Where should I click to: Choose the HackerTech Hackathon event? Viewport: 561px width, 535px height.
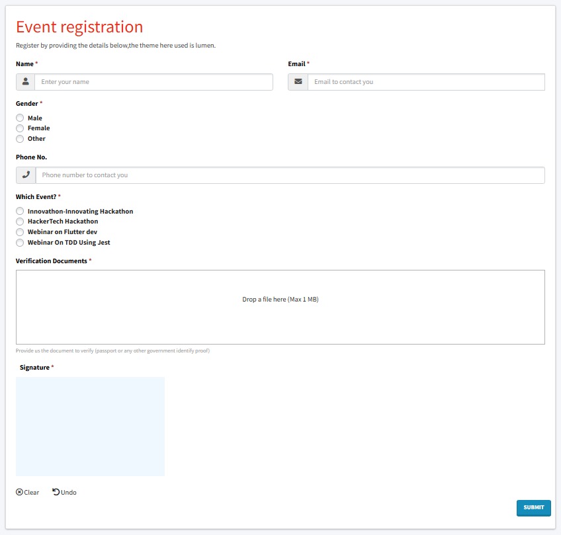20,222
